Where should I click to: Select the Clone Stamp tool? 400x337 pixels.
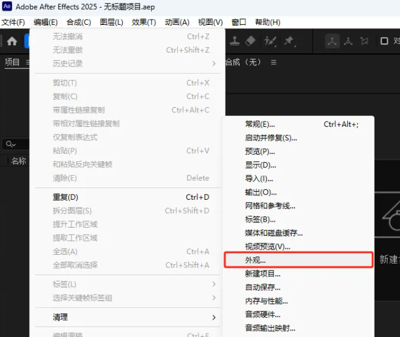pyautogui.click(x=235, y=41)
